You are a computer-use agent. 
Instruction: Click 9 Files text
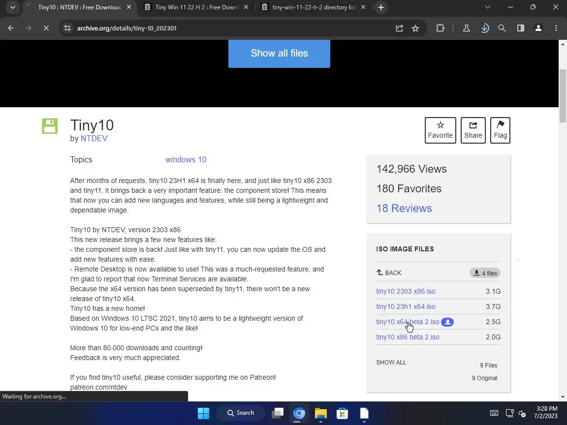click(x=489, y=365)
